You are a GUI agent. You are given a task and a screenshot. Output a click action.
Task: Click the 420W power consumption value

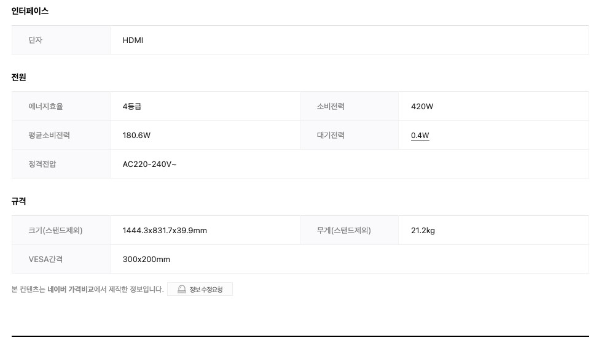click(x=422, y=106)
